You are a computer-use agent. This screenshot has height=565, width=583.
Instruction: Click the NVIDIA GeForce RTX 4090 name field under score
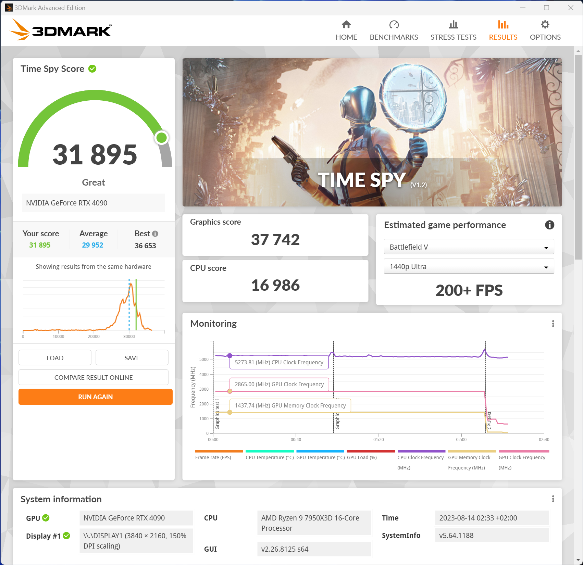[x=93, y=203]
